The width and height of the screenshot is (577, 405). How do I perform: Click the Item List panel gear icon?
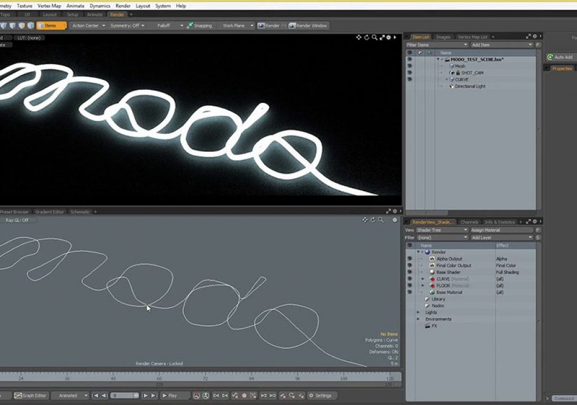click(535, 36)
